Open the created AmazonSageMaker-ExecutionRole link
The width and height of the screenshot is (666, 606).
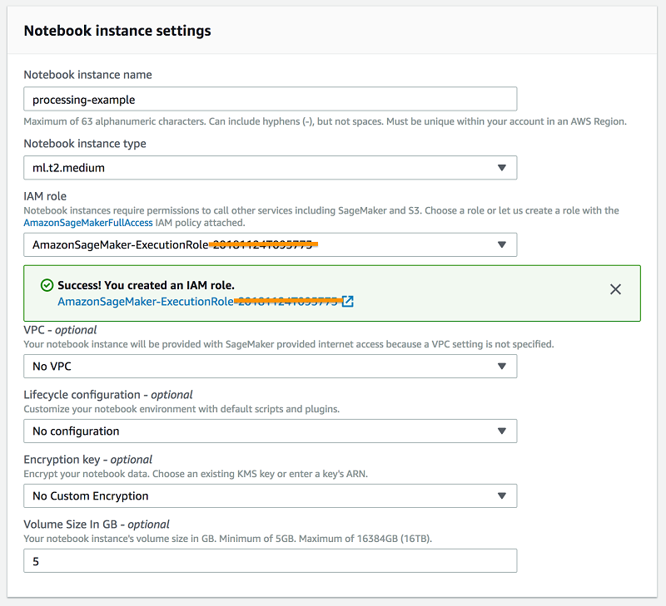pyautogui.click(x=146, y=302)
